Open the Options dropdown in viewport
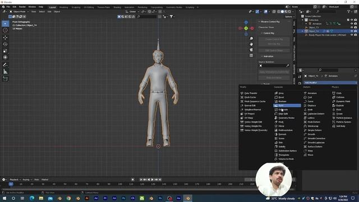The image size is (359, 202). coord(289,16)
